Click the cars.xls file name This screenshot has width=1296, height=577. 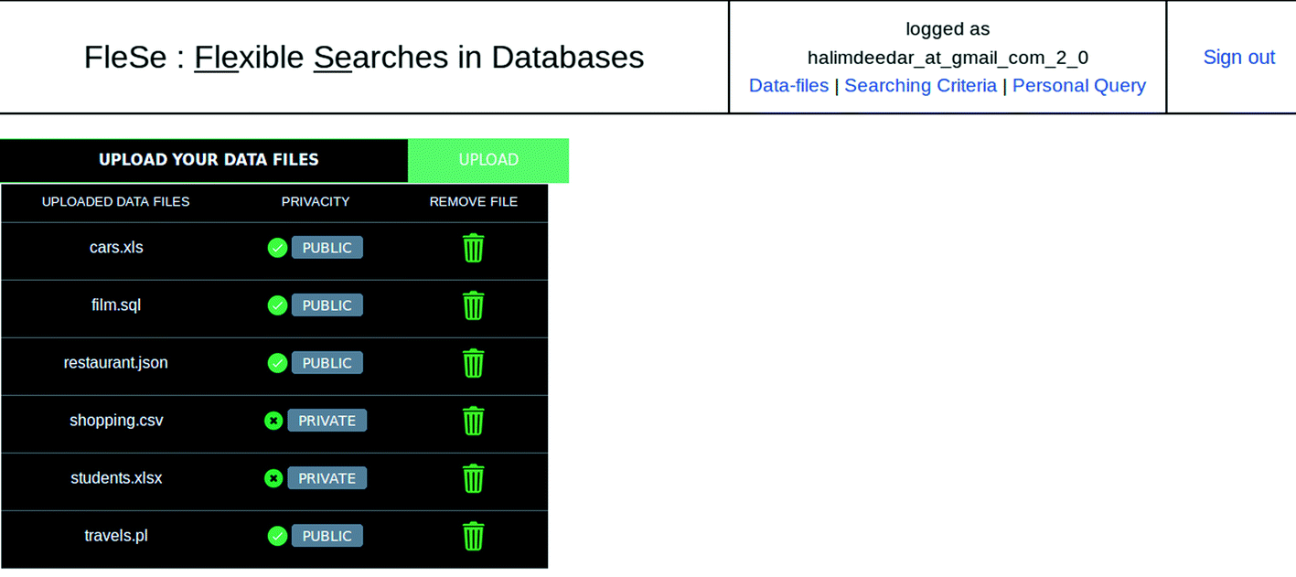(x=116, y=248)
